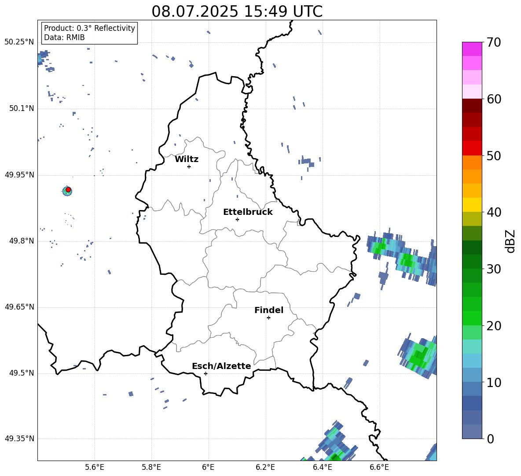Click the 49.8°N latitude label
The height and width of the screenshot is (476, 521).
click(22, 241)
